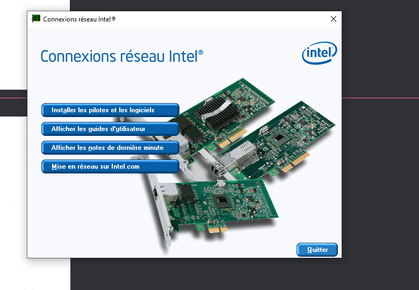Image resolution: width=419 pixels, height=290 pixels.
Task: Click the title bar text Connexions réseau Intel
Action: (x=80, y=19)
